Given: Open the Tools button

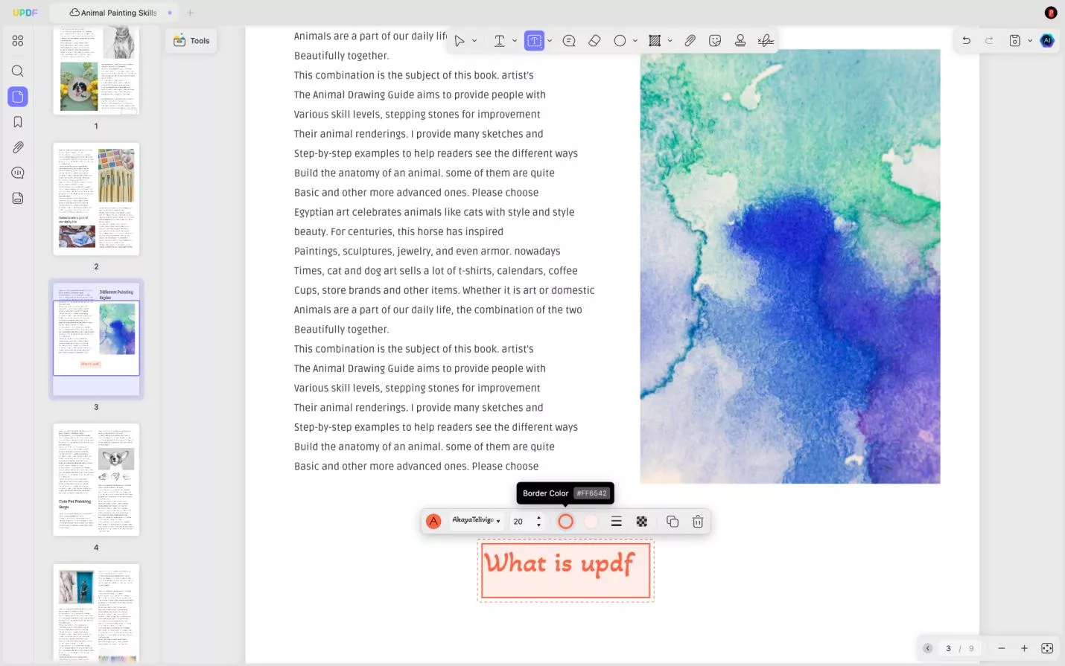Looking at the screenshot, I should tap(191, 41).
